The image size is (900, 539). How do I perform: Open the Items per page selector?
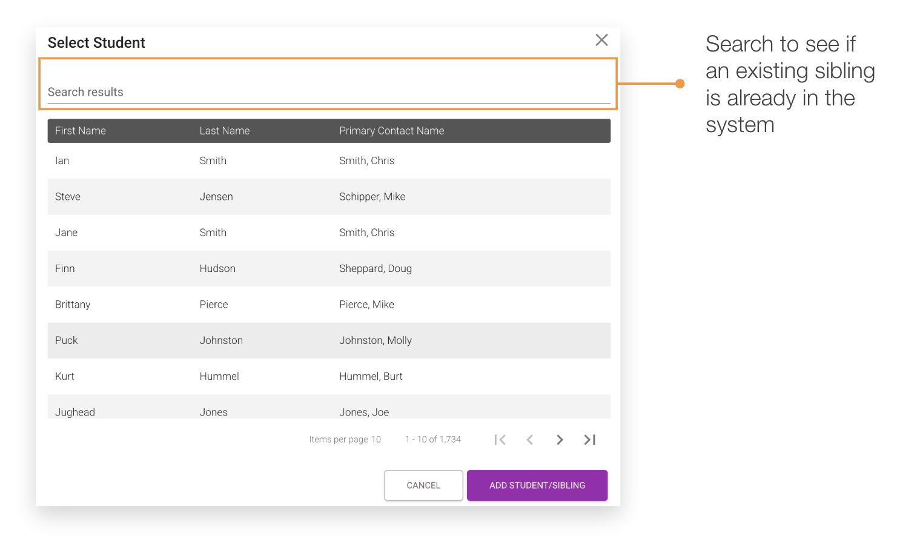tap(377, 439)
